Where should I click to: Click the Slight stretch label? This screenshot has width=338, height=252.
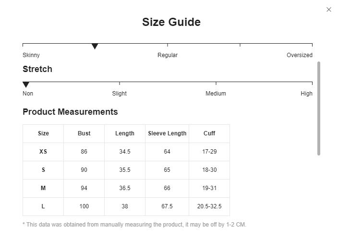pos(120,94)
